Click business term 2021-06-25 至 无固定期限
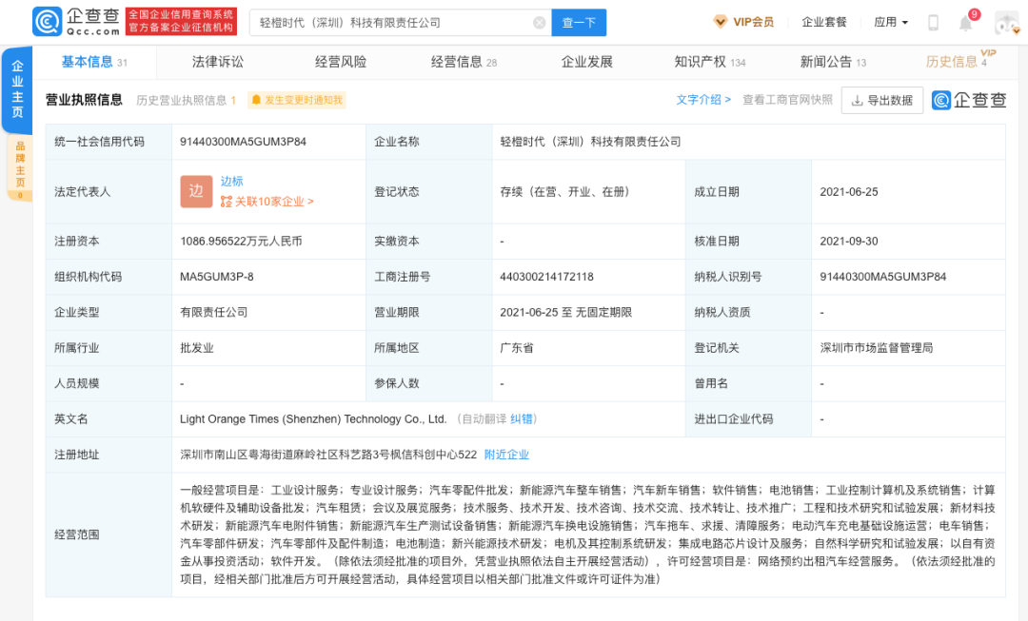This screenshot has width=1028, height=621. 565,313
